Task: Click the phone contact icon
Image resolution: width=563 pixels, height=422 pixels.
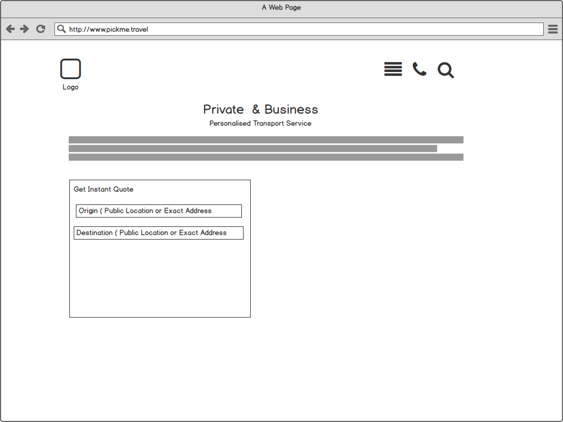Action: click(420, 69)
